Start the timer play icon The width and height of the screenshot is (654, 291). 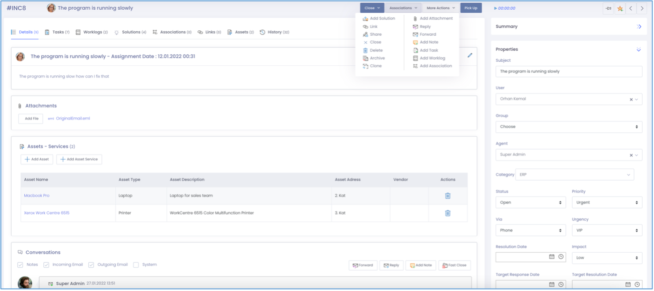click(x=495, y=8)
